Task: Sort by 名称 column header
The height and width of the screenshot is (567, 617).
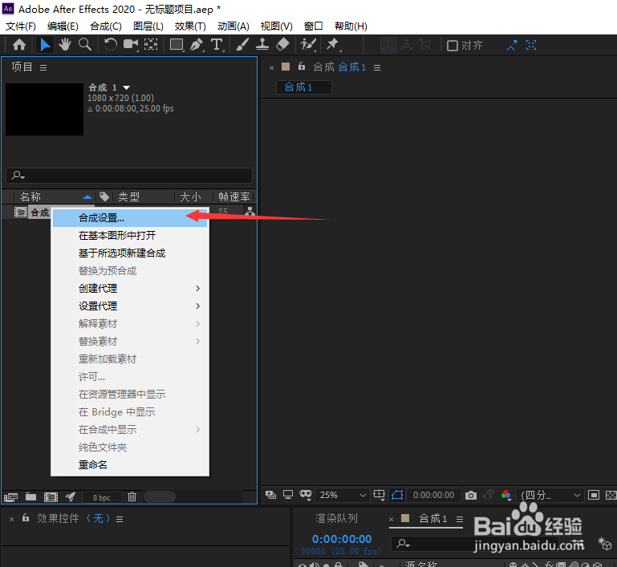Action: [30, 196]
